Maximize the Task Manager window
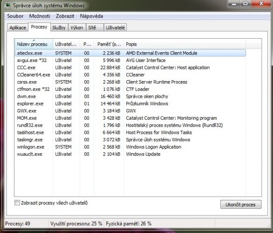The image size is (273, 233). pos(246,4)
